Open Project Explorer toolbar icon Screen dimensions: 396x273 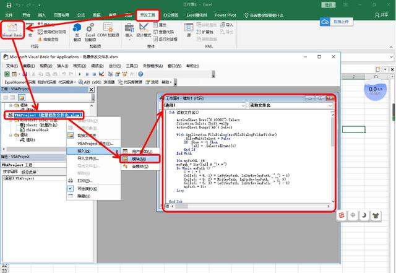coord(110,74)
